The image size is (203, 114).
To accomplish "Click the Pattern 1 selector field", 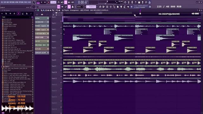I will (x=91, y=7).
